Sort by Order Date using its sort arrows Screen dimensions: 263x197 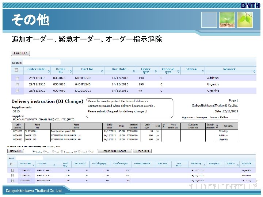tap(49, 72)
